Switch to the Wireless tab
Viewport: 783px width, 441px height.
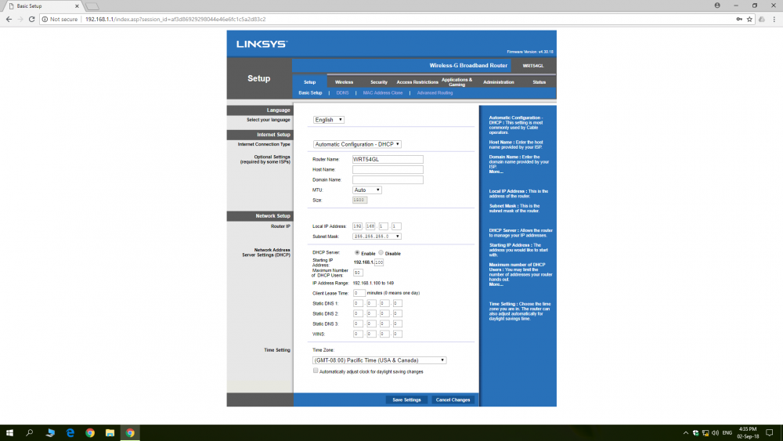tap(344, 82)
